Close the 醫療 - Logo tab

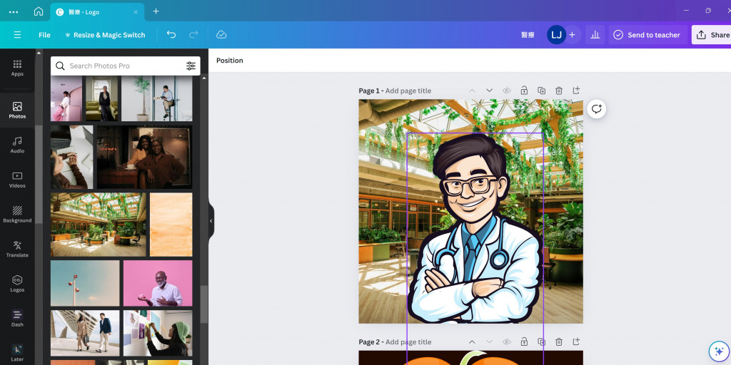pyautogui.click(x=136, y=12)
